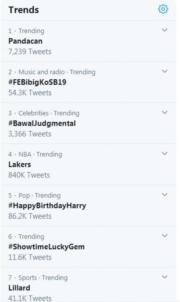Click the Trends panel heading
This screenshot has height=302, width=180.
[x=24, y=10]
